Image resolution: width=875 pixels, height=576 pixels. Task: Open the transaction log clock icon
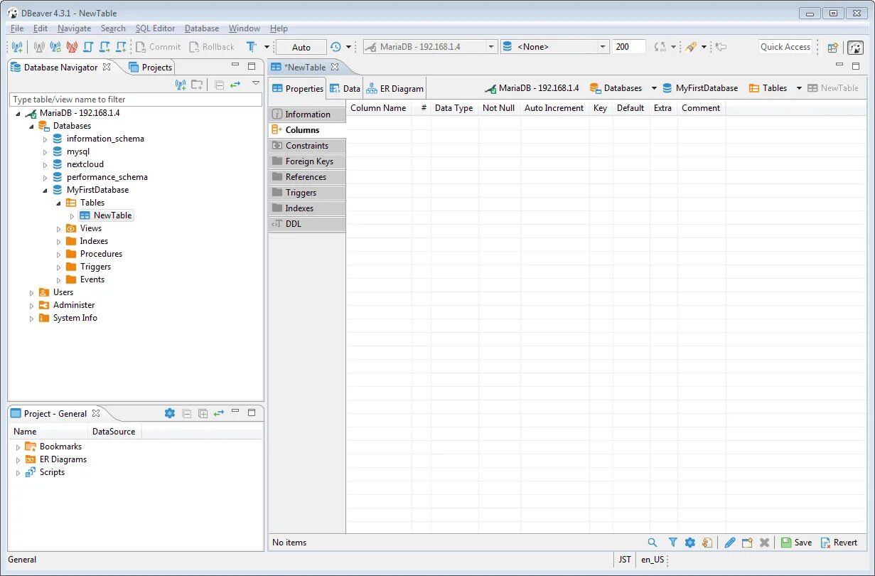click(x=335, y=47)
